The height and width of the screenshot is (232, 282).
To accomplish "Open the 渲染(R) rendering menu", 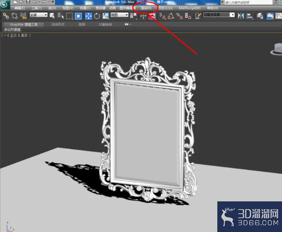I will coord(146,8).
